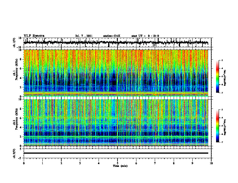
Task: Click the 'VLF Spectra' plot title
Action: pos(34,36)
